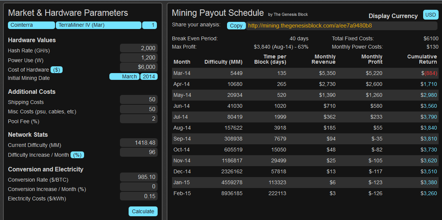Click the $5,350 monthly revenue cell
Viewport: 442px width, 220px height.
[x=327, y=73]
